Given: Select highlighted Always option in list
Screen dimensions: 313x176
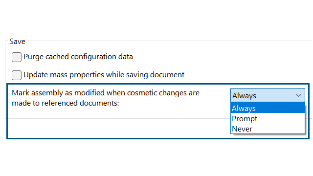Looking at the screenshot, I should click(268, 109).
